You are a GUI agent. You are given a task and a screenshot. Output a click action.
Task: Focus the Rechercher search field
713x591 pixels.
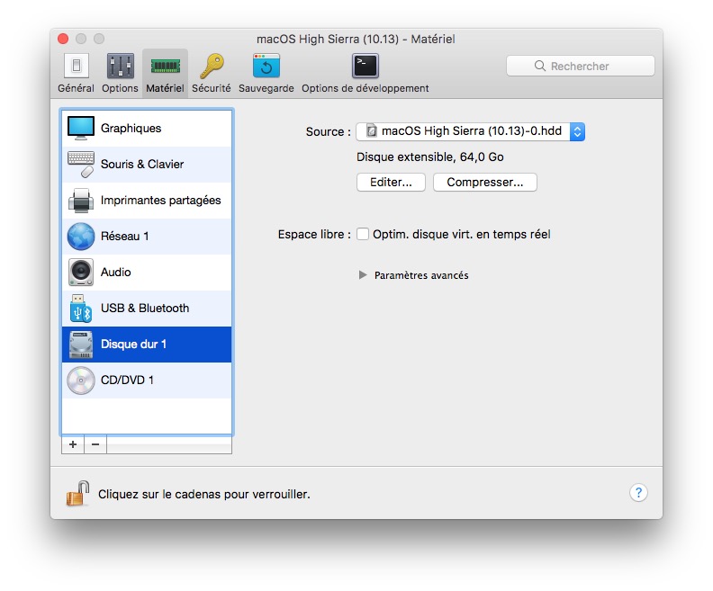point(581,66)
